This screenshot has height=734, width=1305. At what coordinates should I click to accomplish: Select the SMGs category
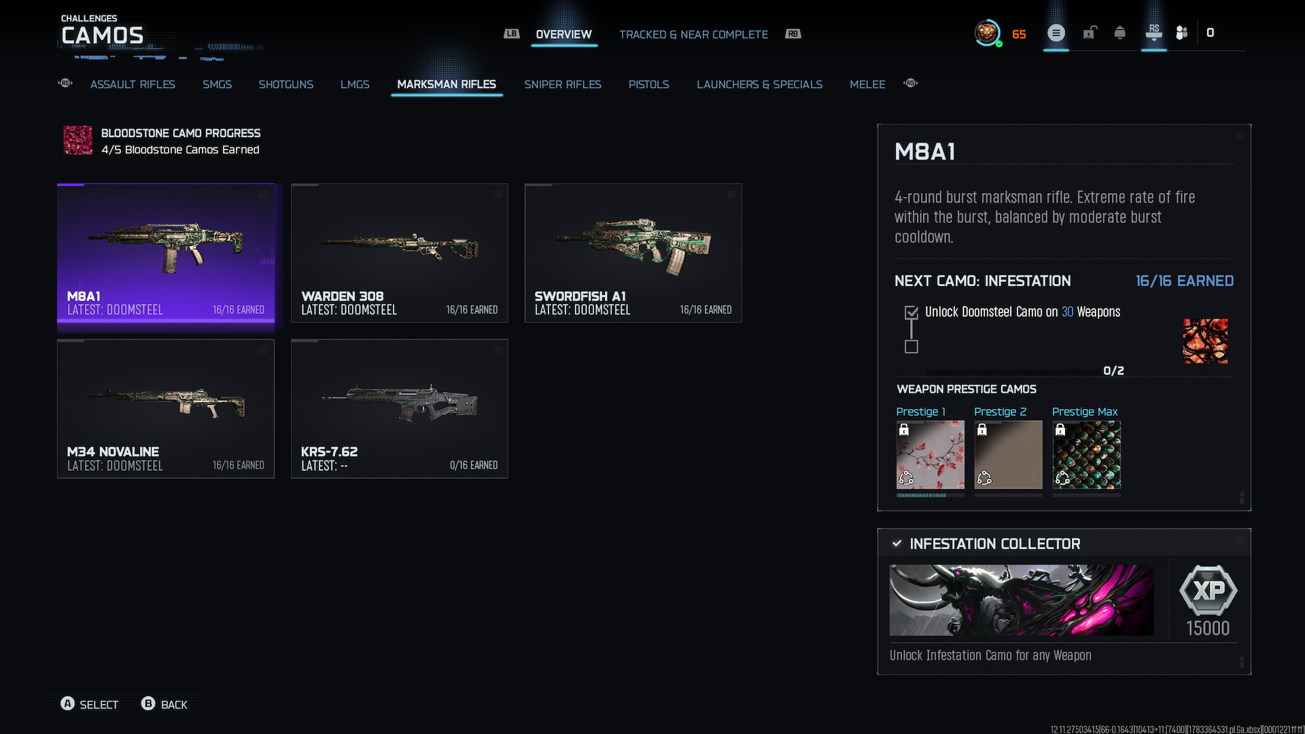pos(217,84)
